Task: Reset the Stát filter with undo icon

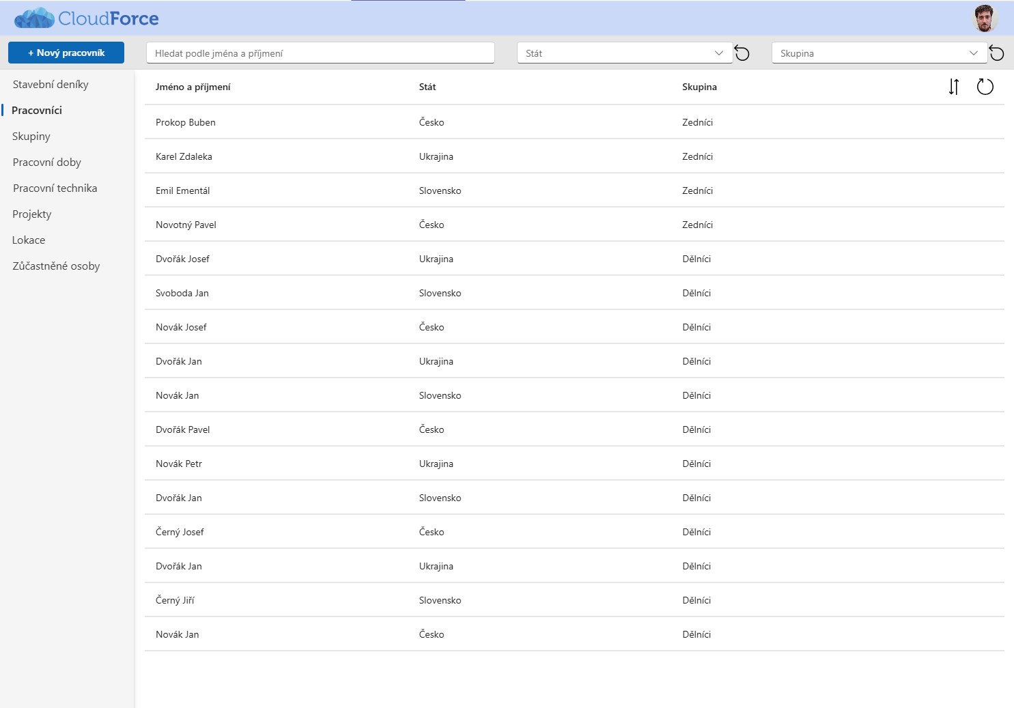Action: [x=742, y=53]
